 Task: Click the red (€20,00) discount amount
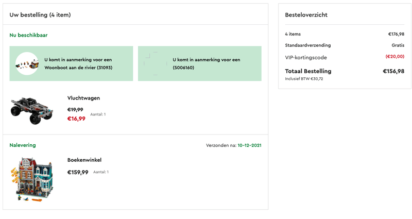(394, 57)
